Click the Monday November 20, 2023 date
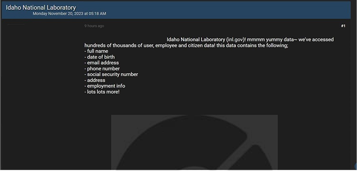 click(x=69, y=14)
